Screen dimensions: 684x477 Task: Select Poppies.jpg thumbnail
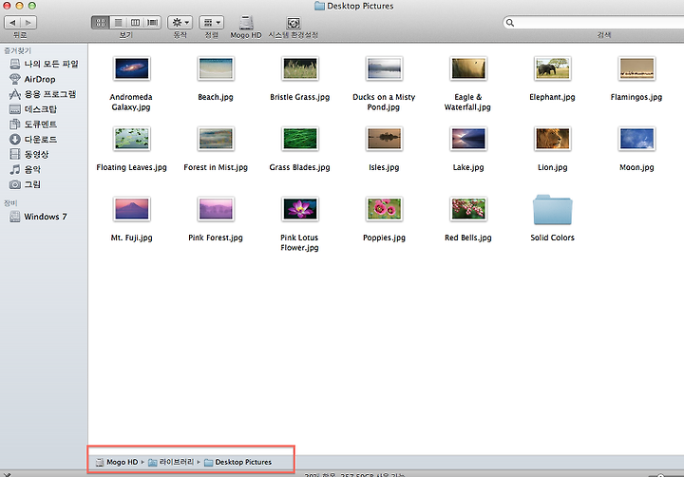384,209
